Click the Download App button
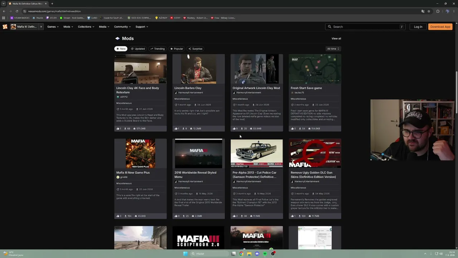 [440, 27]
